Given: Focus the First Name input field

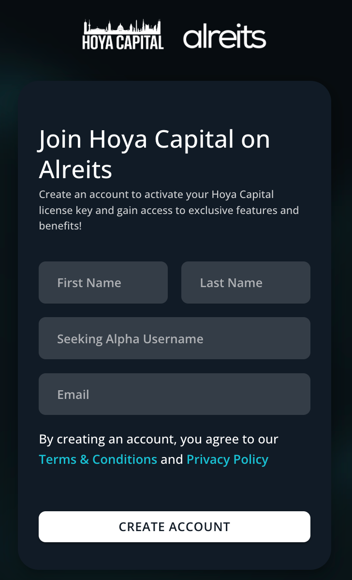Looking at the screenshot, I should tap(103, 283).
